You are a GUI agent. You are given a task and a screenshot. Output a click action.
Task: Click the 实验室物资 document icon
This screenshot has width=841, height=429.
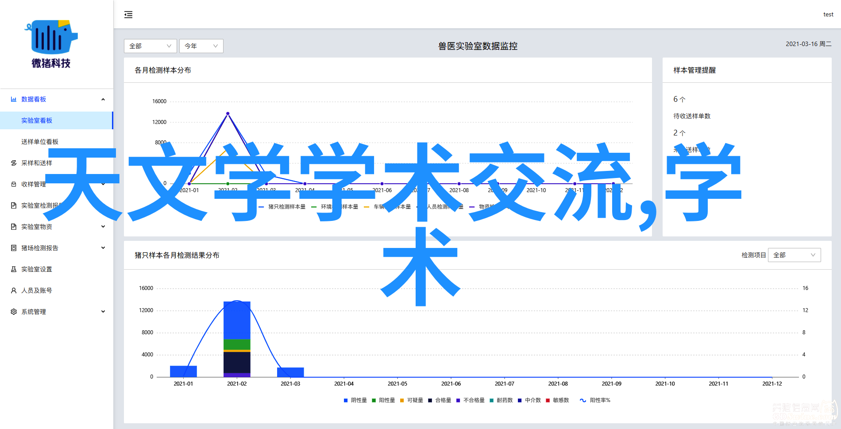point(14,227)
